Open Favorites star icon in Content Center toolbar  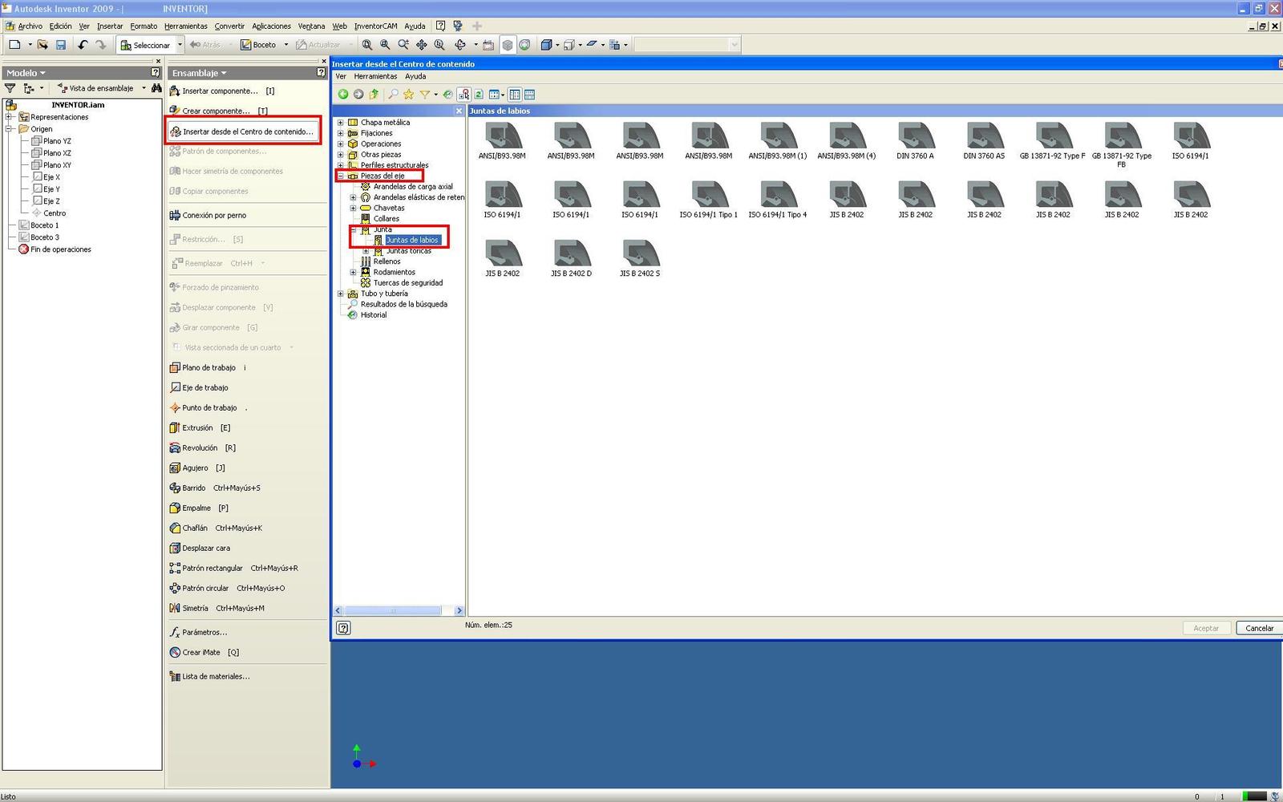(409, 95)
